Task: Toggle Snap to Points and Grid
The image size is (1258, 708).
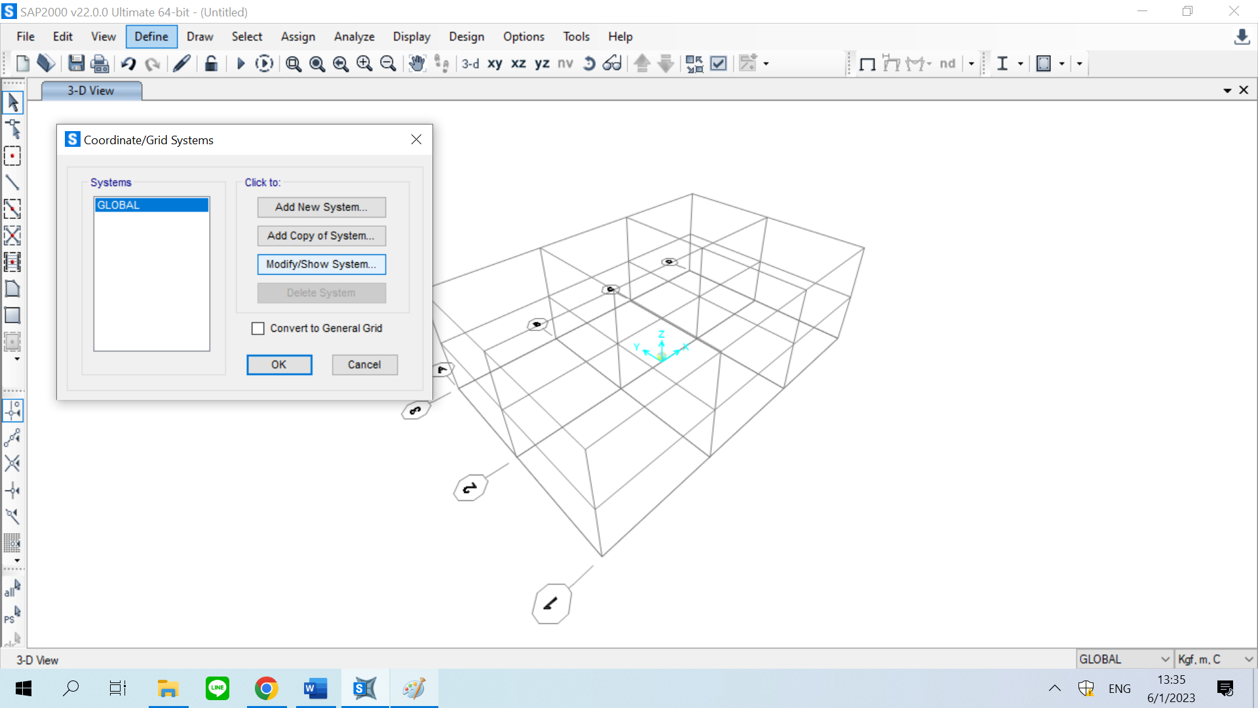Action: 12,410
